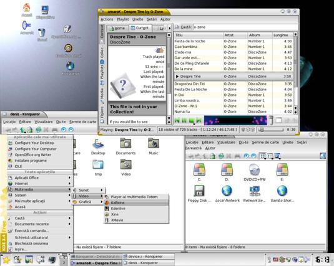334x266 pixels.
Task: Select 'Dragostea Din Tei' track row
Action: [x=233, y=83]
